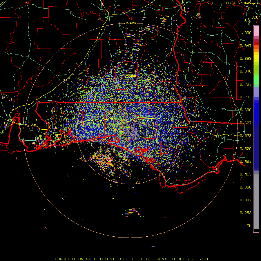Viewport: 261px width, 261px height.
Task: Select the 0.360 legend value
Action: click(x=246, y=187)
